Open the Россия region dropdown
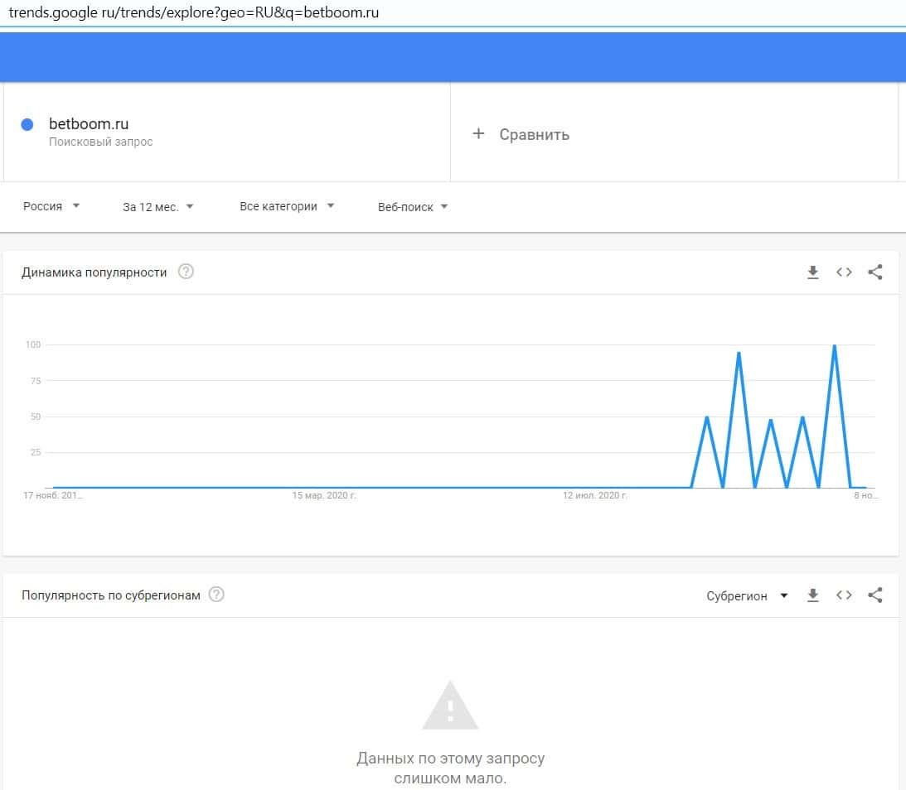 tap(51, 207)
